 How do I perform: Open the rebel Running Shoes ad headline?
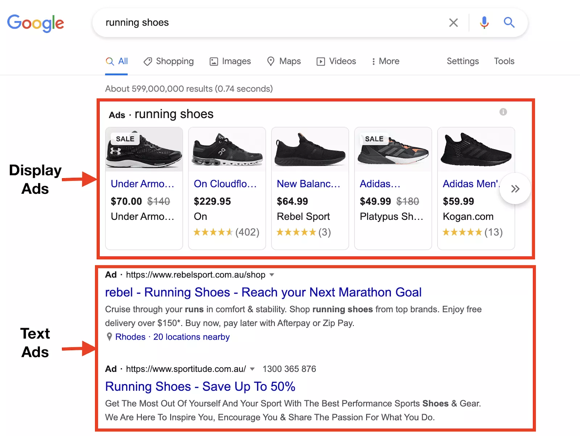[x=263, y=292]
